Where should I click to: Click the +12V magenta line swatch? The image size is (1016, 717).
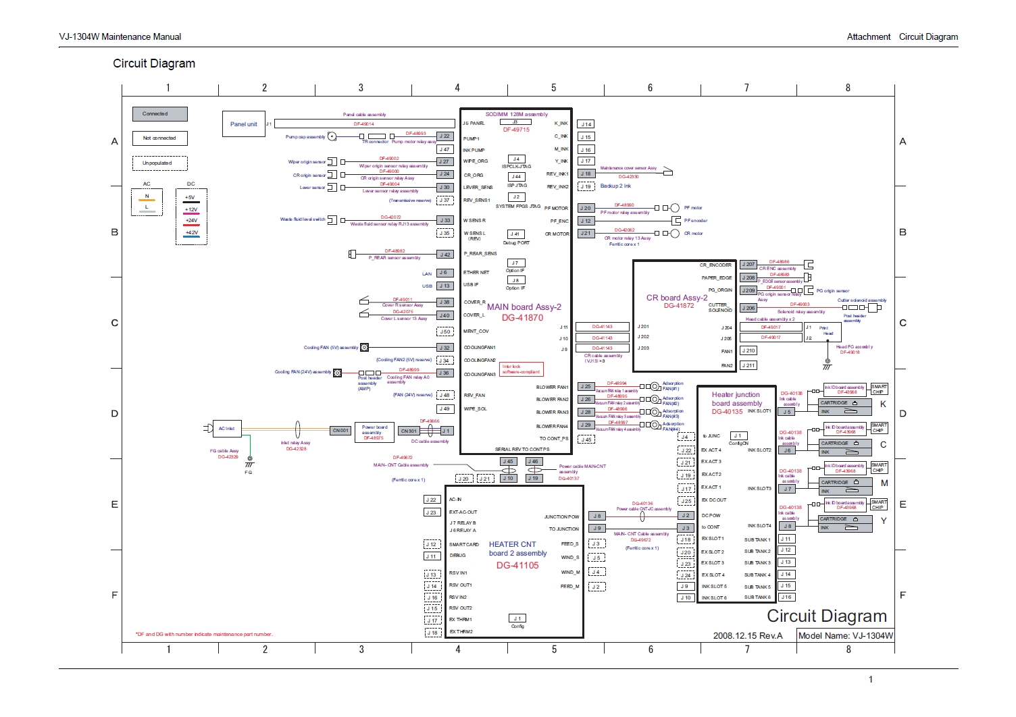191,213
